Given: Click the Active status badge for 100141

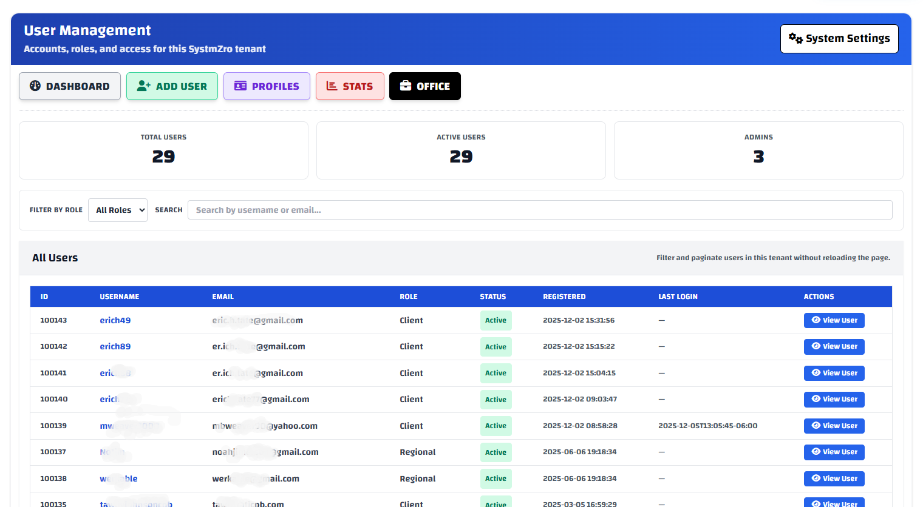Looking at the screenshot, I should point(496,373).
